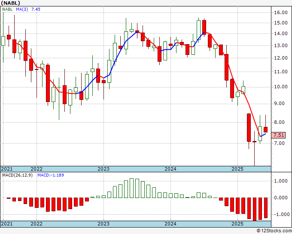The width and height of the screenshot is (292, 234).
Task: Click the 15.00 price axis label
Action: point(281,23)
